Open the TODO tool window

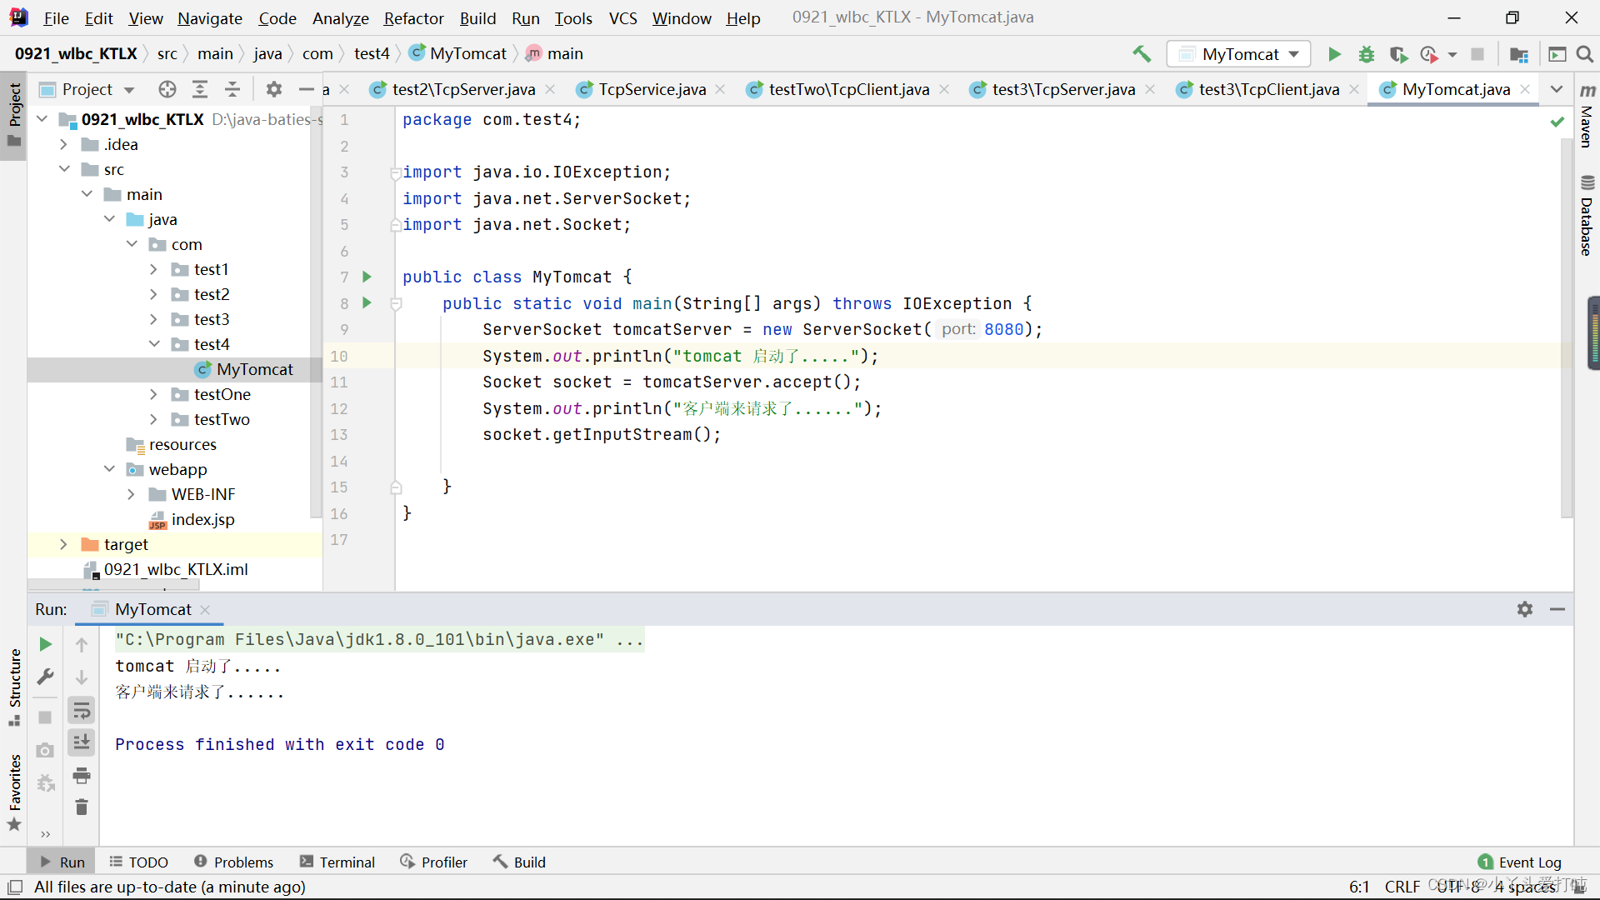pyautogui.click(x=139, y=862)
